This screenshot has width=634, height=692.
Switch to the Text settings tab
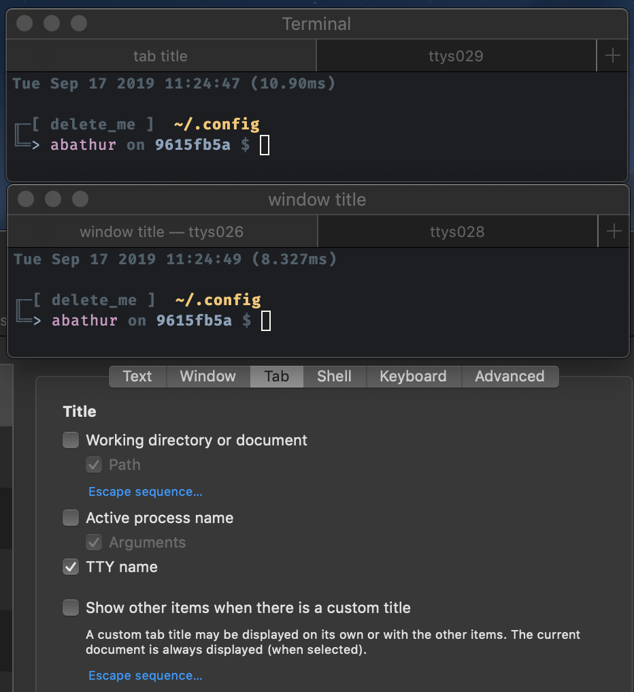point(137,376)
